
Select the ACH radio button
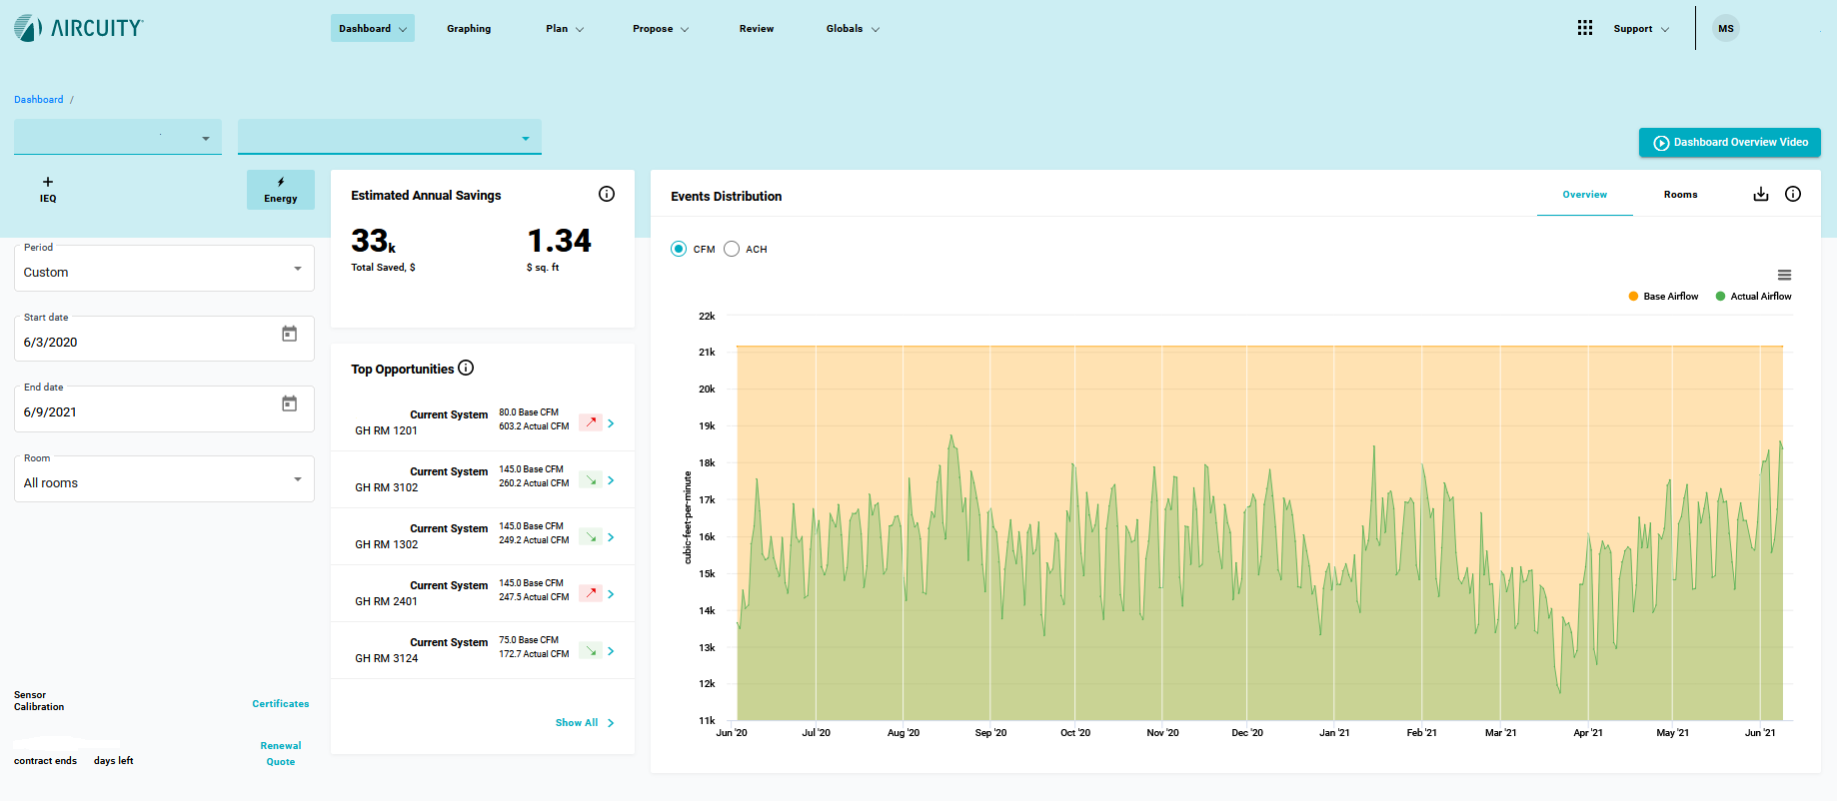click(x=732, y=249)
